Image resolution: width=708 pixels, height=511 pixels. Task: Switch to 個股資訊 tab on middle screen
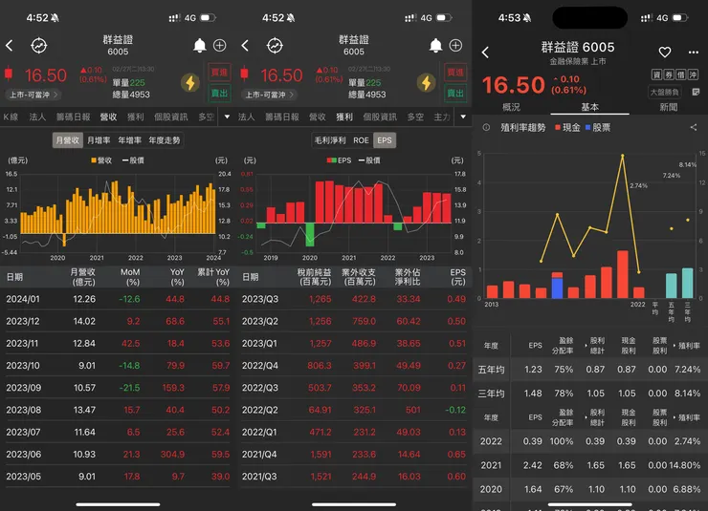[380, 117]
